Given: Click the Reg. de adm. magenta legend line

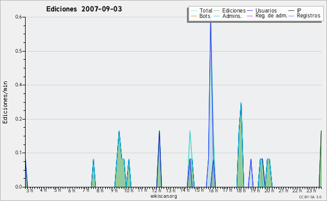Looking at the screenshot, I should click(250, 16).
